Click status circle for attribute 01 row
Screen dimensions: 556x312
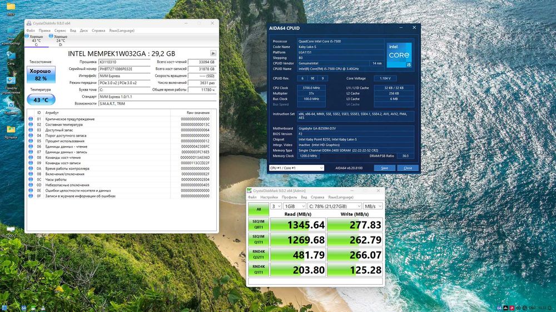[31, 119]
